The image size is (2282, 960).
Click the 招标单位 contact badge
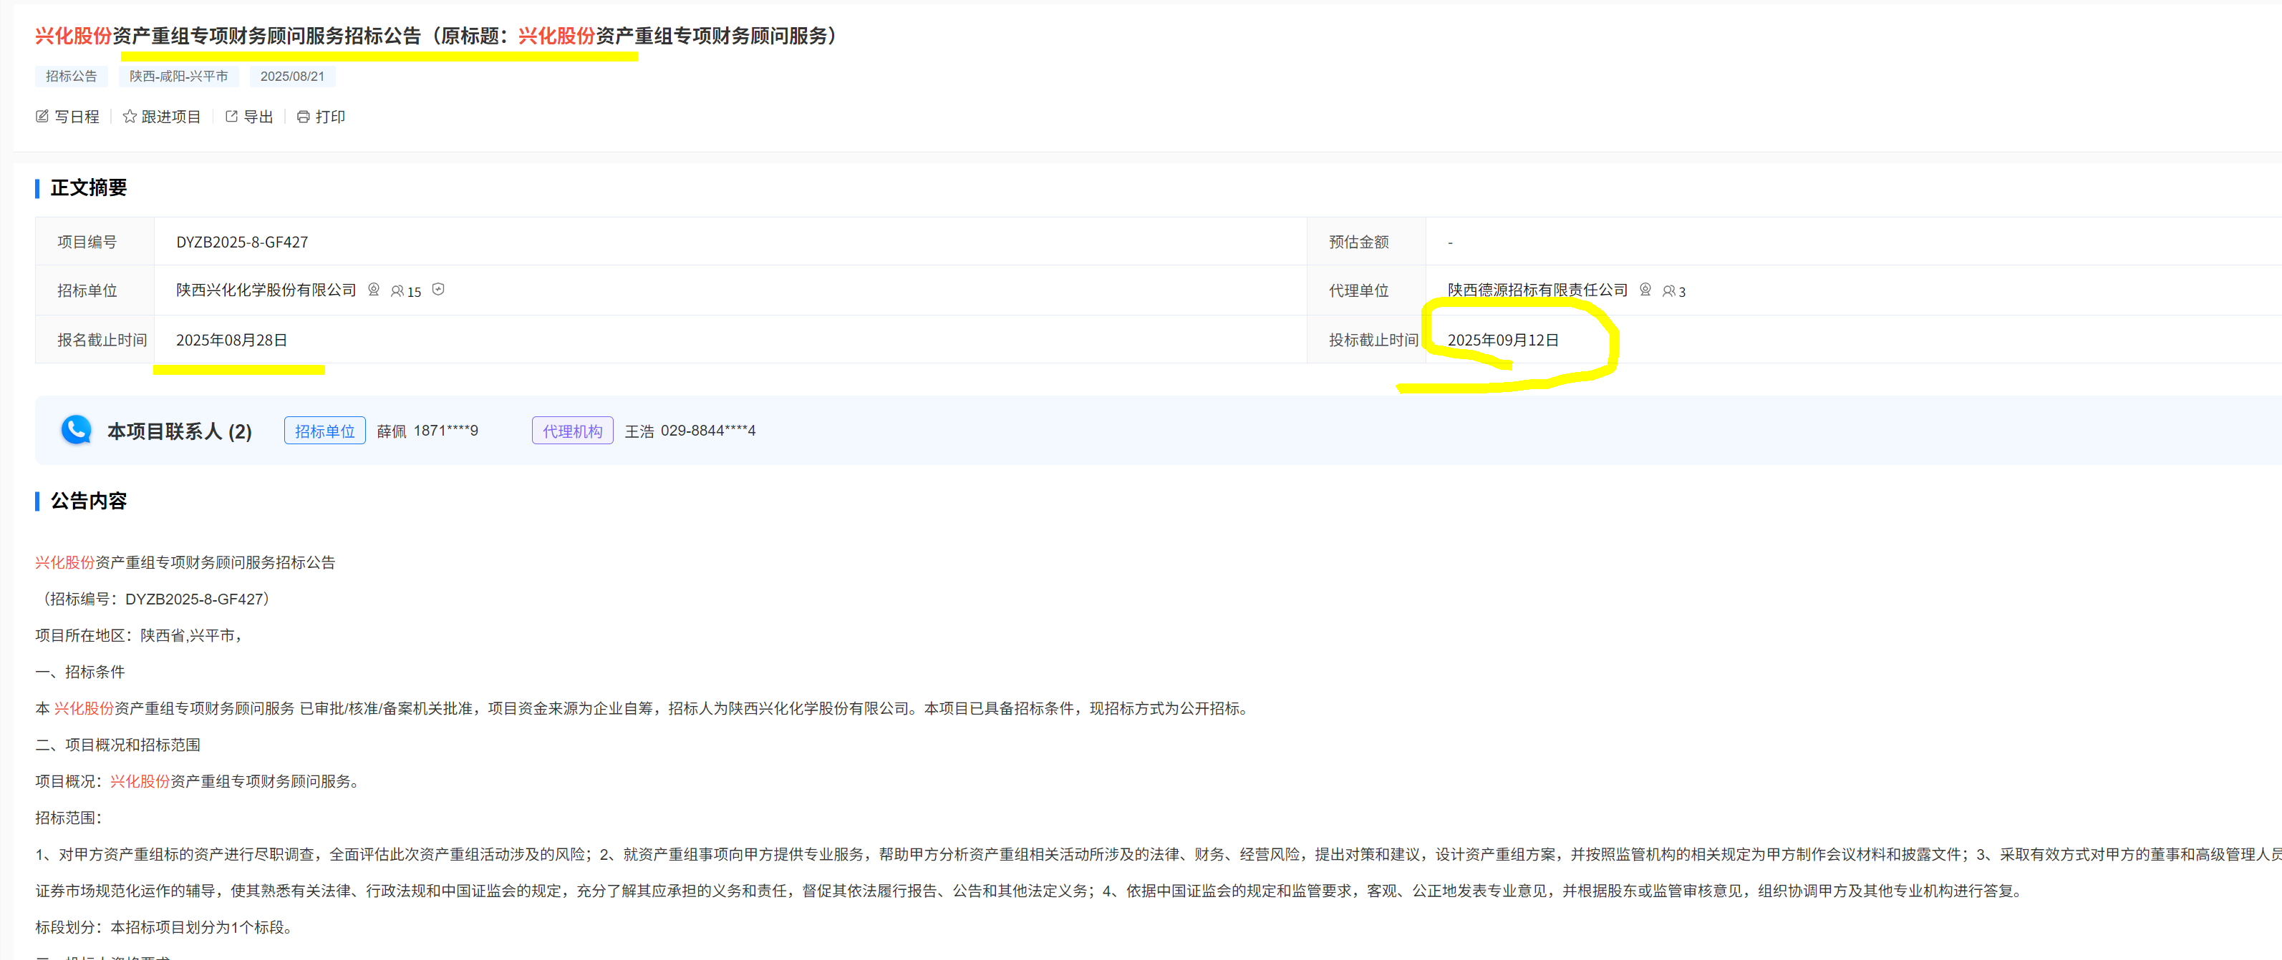[x=324, y=431]
